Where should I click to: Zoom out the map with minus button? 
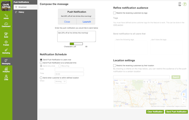point(184,103)
